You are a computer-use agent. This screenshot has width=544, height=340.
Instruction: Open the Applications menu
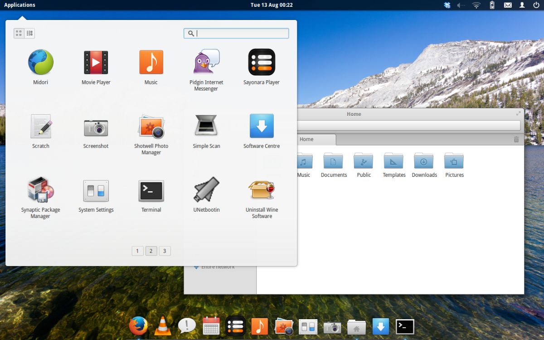coord(19,5)
